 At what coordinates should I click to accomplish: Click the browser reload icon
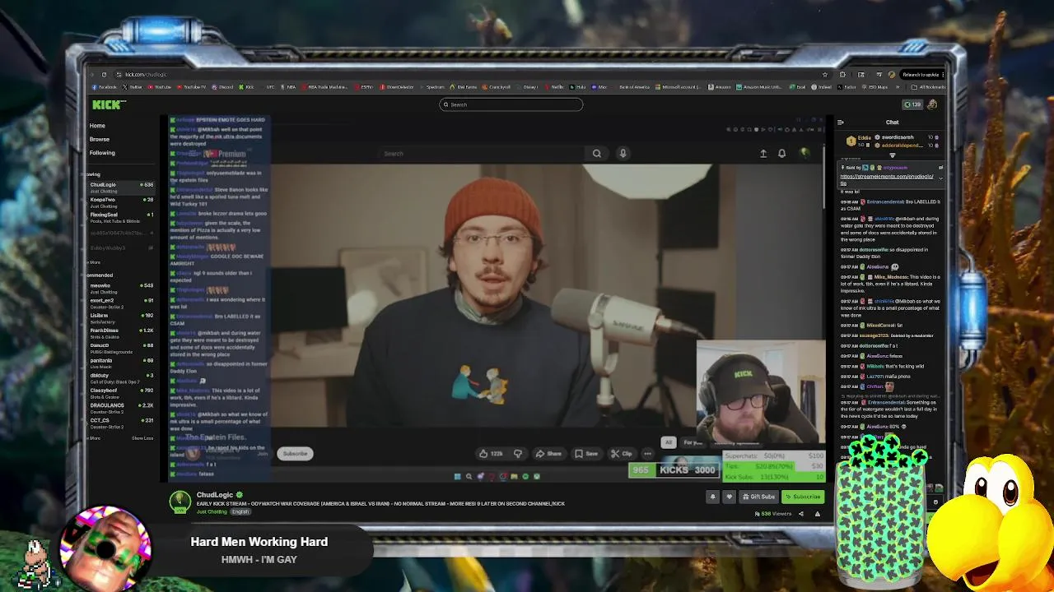[104, 75]
